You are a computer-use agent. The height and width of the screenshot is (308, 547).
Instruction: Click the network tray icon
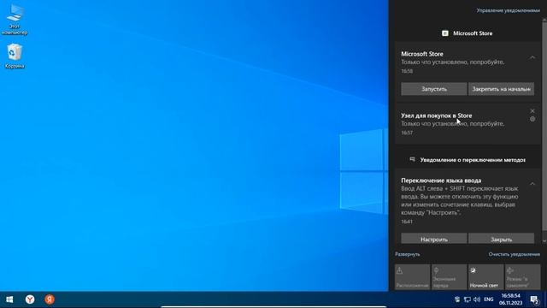pyautogui.click(x=468, y=299)
